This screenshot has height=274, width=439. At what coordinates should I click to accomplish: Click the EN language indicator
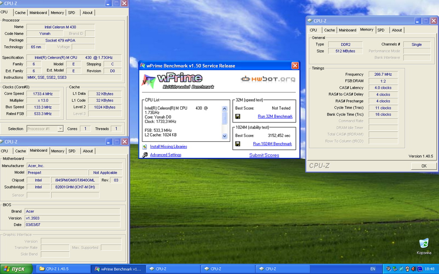(x=373, y=269)
